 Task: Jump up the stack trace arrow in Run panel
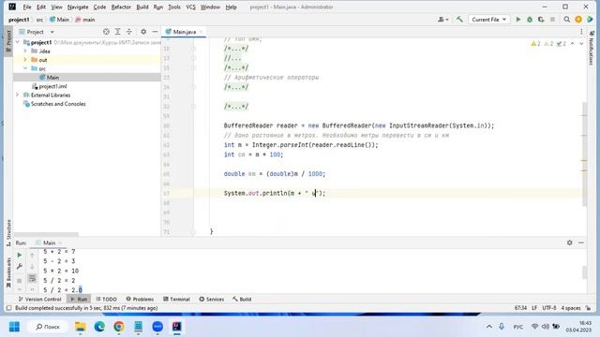32,255
